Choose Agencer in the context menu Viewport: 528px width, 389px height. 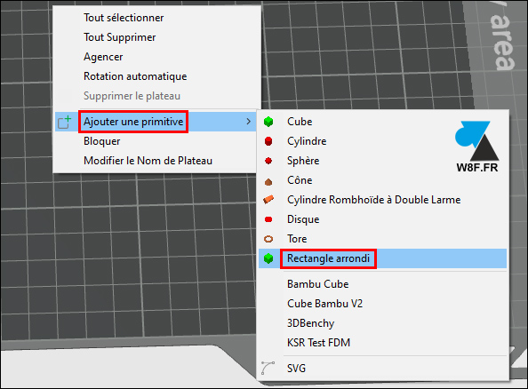[103, 57]
